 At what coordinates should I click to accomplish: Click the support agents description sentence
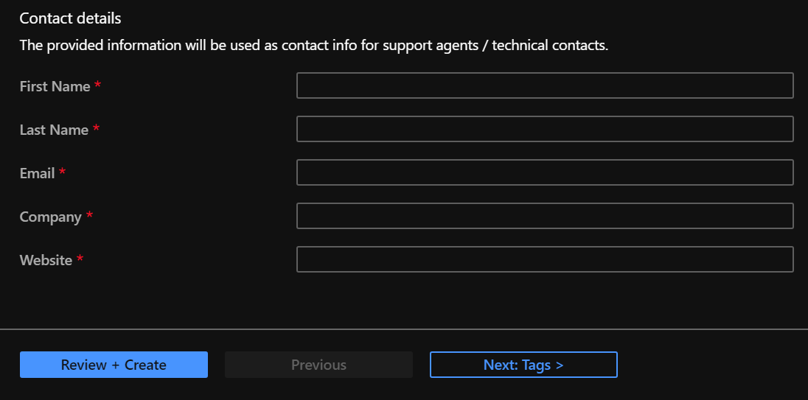point(314,45)
